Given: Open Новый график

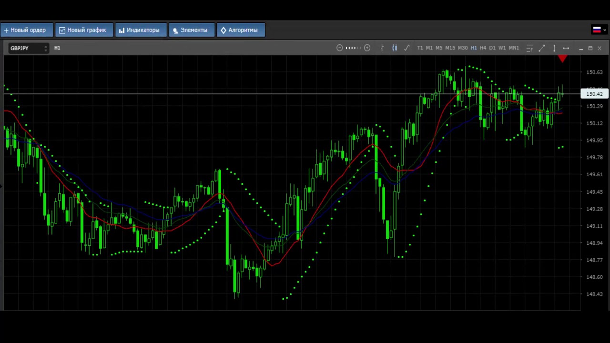Looking at the screenshot, I should [84, 30].
